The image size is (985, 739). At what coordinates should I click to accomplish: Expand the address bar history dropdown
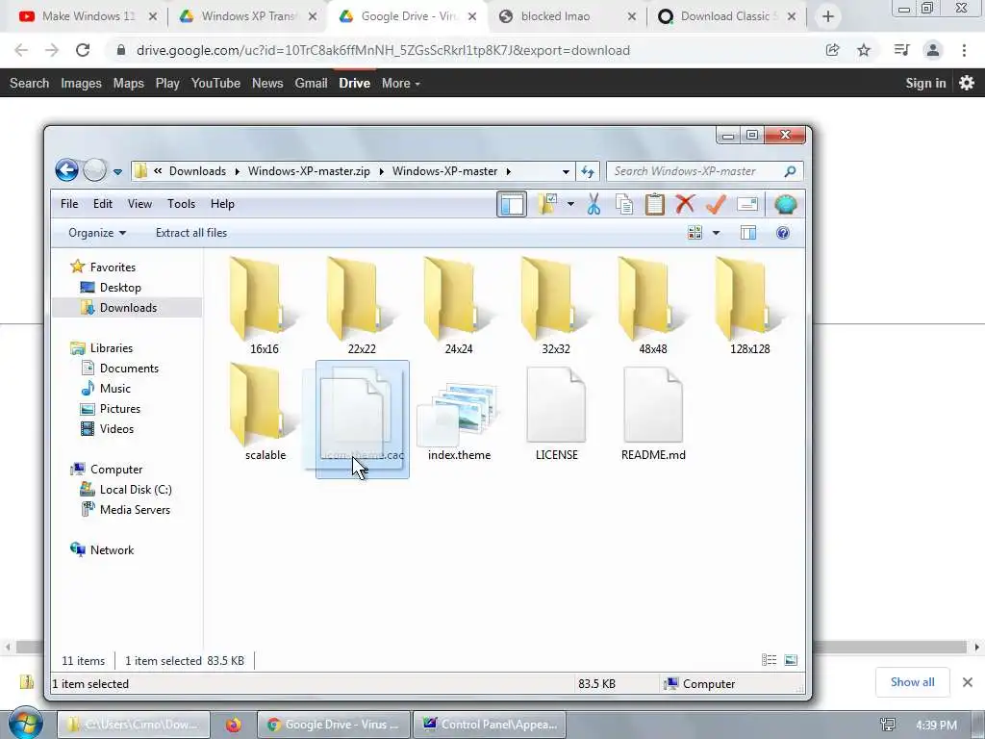click(566, 171)
